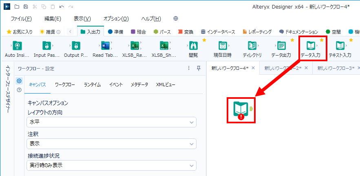Viewport: 360px width, 176px height.
Task: Pin the workflow settings panel
Action: [199, 68]
